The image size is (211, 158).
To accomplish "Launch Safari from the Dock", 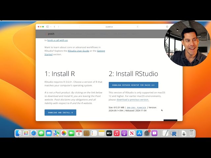I will click(x=34, y=133).
